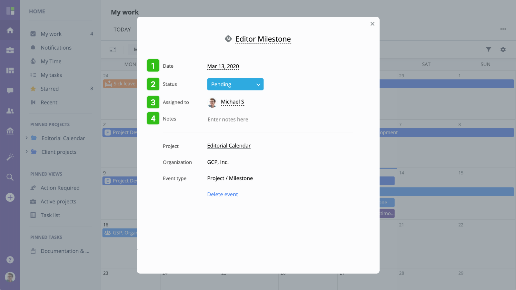Open the chat messages icon in rail
This screenshot has height=290, width=516.
click(10, 91)
